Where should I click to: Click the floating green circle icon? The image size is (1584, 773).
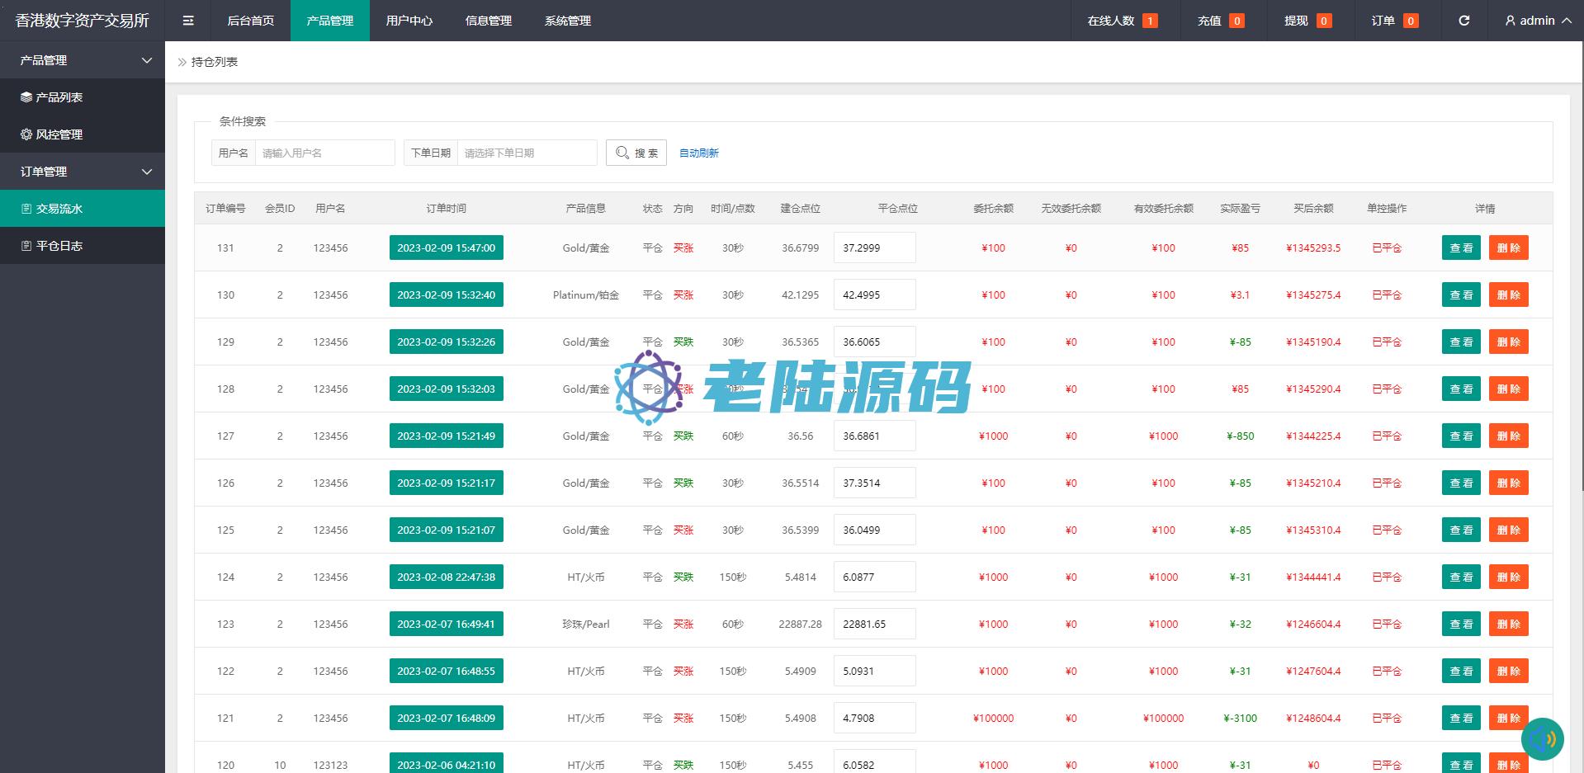(x=1542, y=738)
